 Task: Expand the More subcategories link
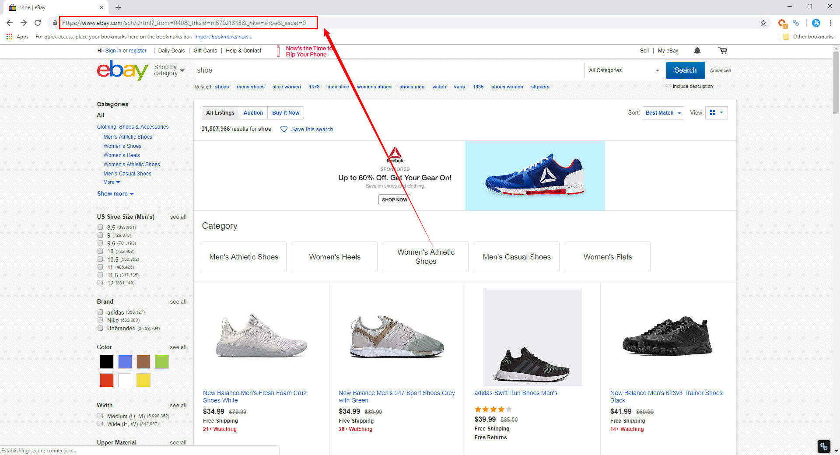pyautogui.click(x=112, y=182)
